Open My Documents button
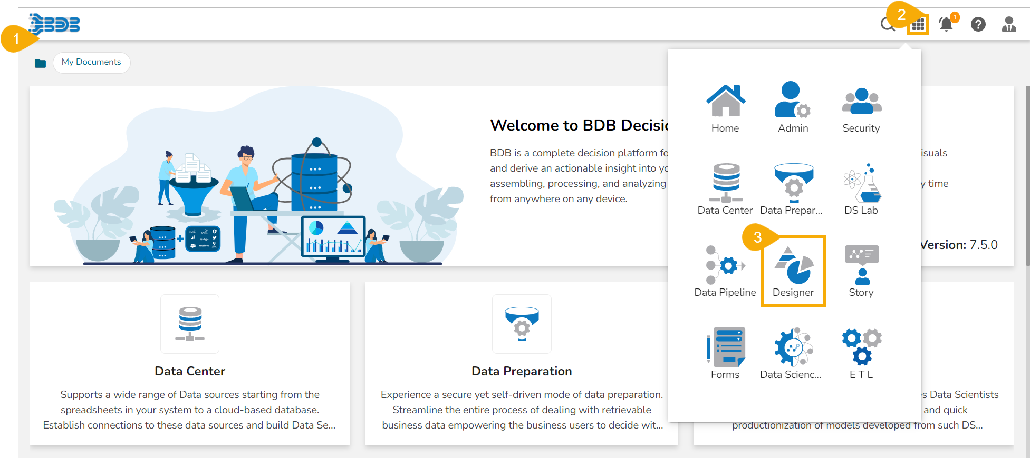Screen dimensions: 1030x458 (x=91, y=62)
